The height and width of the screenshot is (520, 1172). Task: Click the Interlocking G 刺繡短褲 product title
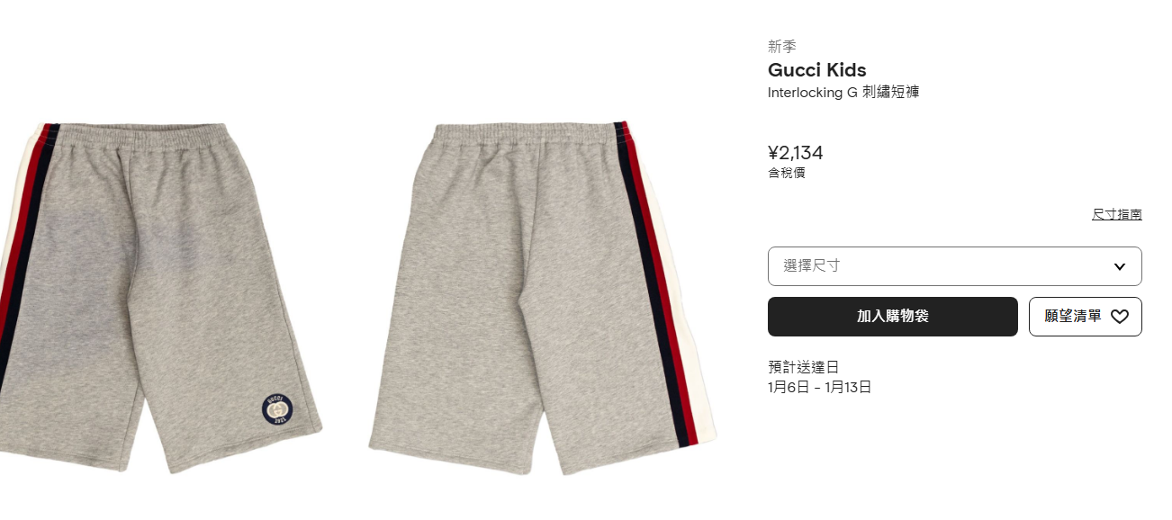point(843,93)
